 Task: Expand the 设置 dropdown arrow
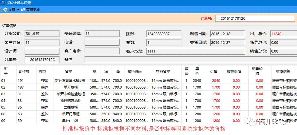(18, 9)
